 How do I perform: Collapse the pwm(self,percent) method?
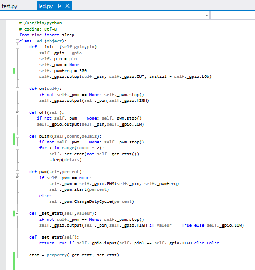pyautogui.click(x=17, y=172)
